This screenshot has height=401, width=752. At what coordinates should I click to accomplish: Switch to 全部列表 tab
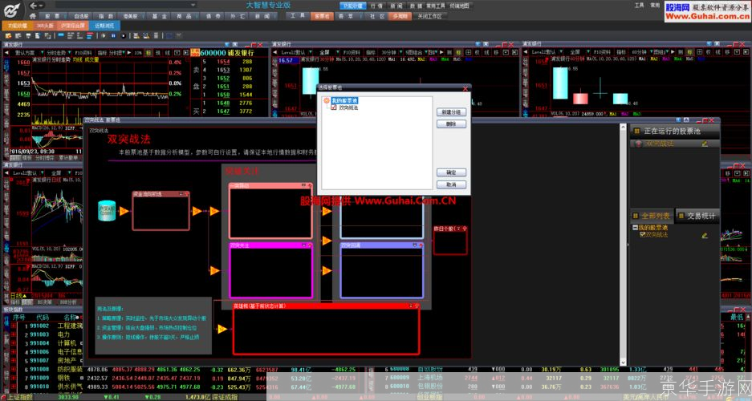[x=652, y=216]
